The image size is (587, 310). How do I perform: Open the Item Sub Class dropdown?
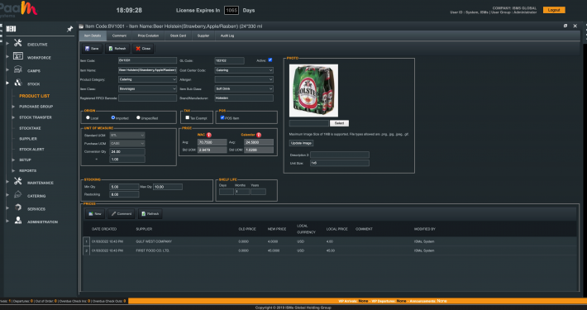[x=244, y=88]
